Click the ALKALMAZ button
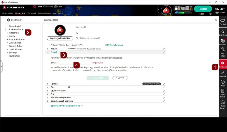This screenshot has width=227, height=132. [x=98, y=78]
